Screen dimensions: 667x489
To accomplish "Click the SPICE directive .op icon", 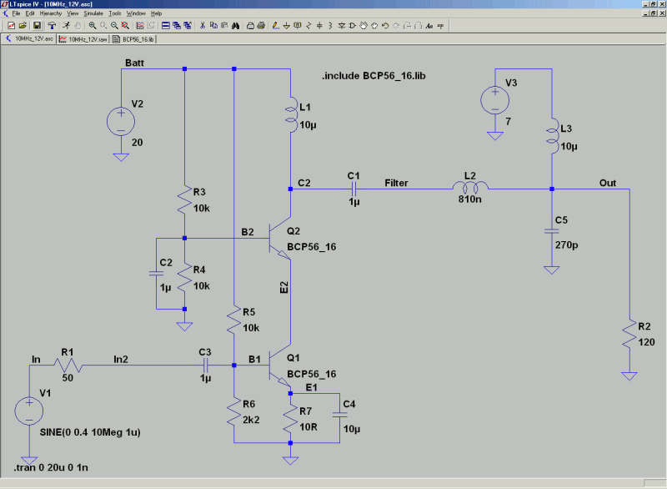I will [440, 26].
